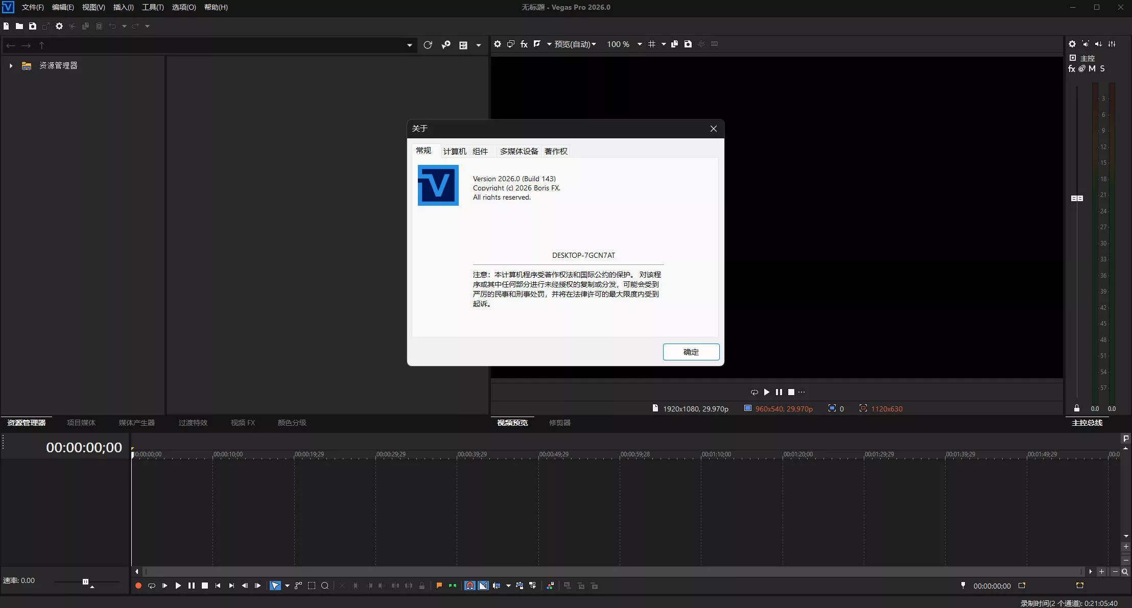Image resolution: width=1132 pixels, height=608 pixels.
Task: Switch to the 著作权 tab in About dialog
Action: click(556, 151)
